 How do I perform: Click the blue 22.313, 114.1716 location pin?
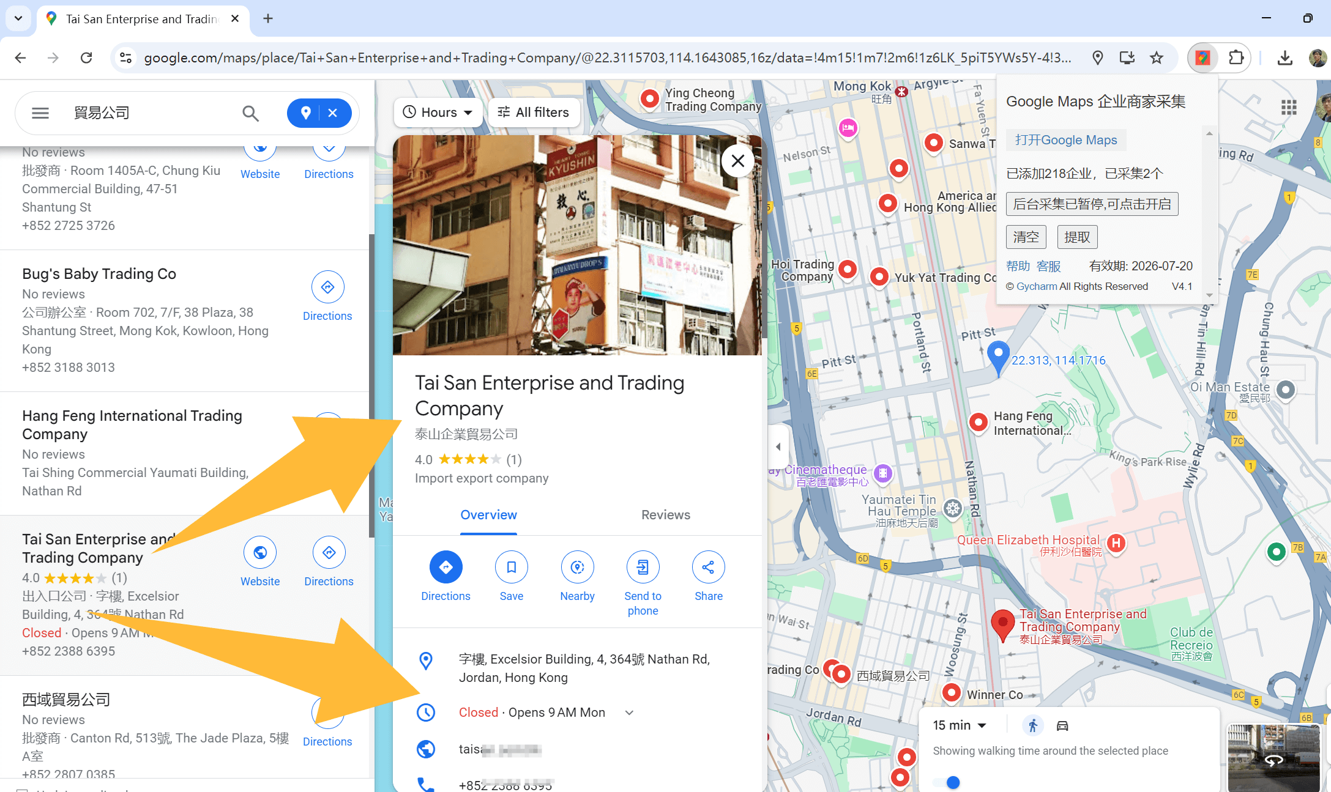tap(998, 358)
